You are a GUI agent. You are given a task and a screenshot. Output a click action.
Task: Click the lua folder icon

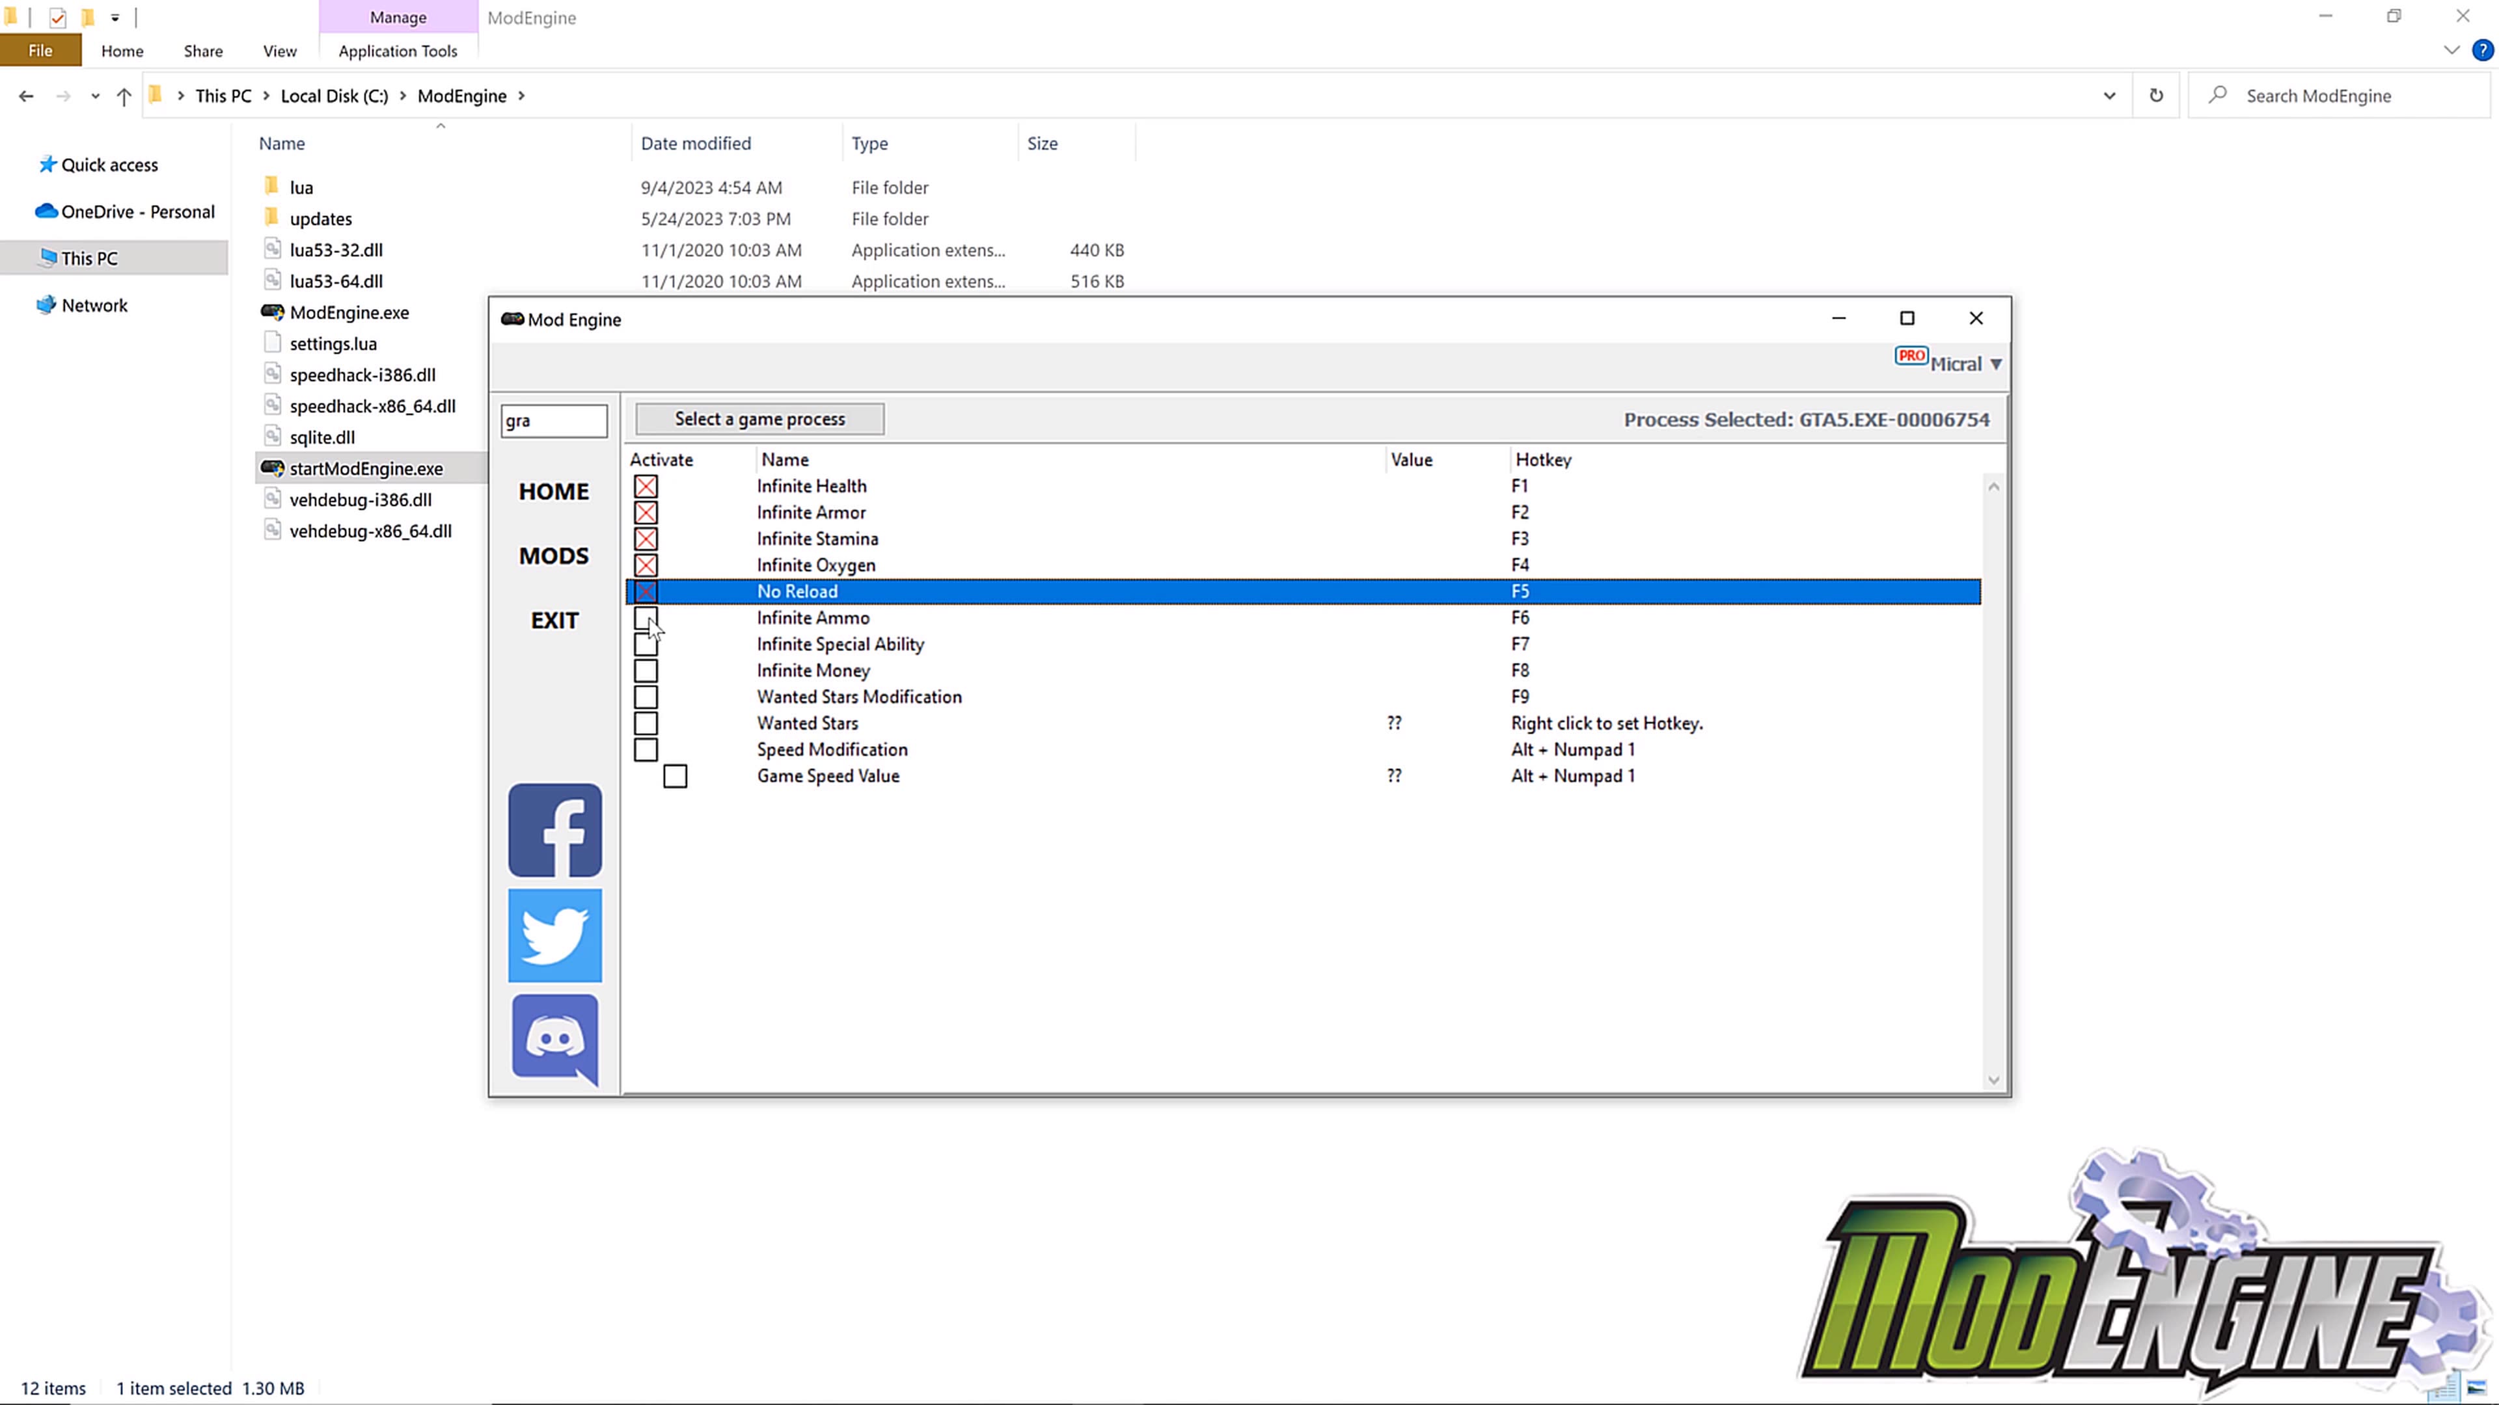pyautogui.click(x=271, y=186)
